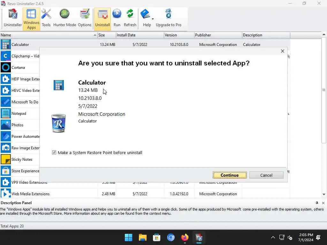327x245 pixels.
Task: Click the Uninstall toolbar button
Action: click(x=103, y=19)
